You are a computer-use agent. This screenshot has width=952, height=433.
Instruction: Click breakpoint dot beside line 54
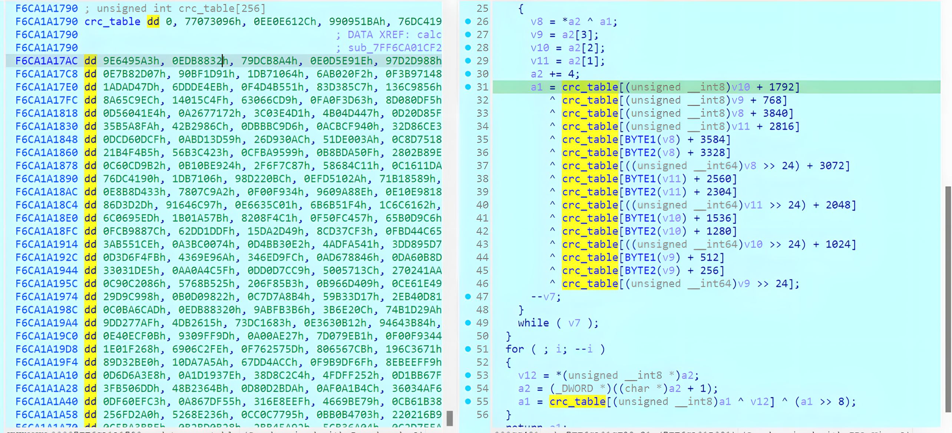(x=468, y=388)
